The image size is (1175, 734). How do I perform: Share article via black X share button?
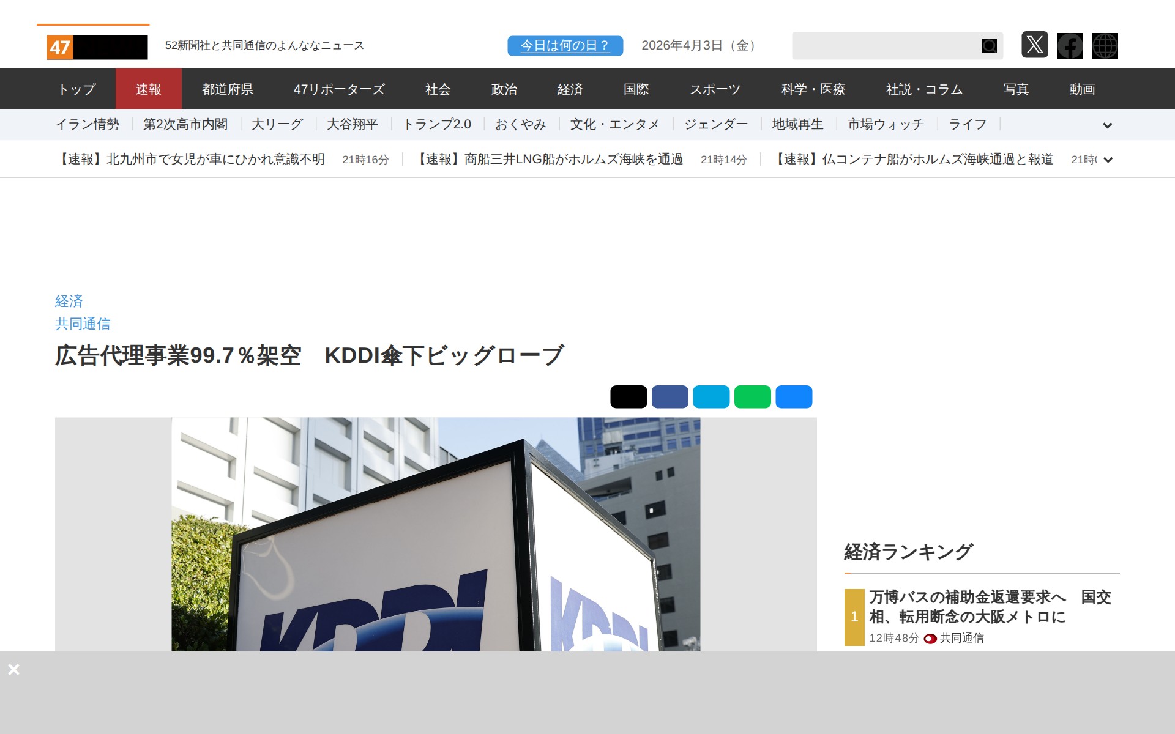pyautogui.click(x=628, y=396)
